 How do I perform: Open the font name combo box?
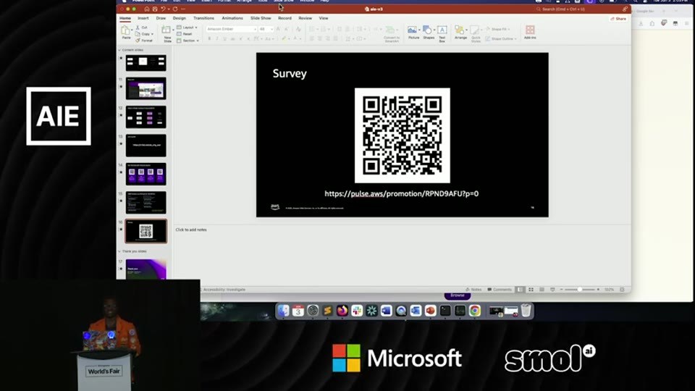coord(232,29)
